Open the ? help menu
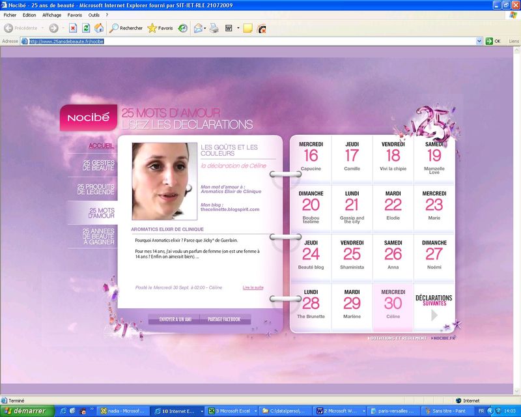521x417 pixels. pos(107,15)
